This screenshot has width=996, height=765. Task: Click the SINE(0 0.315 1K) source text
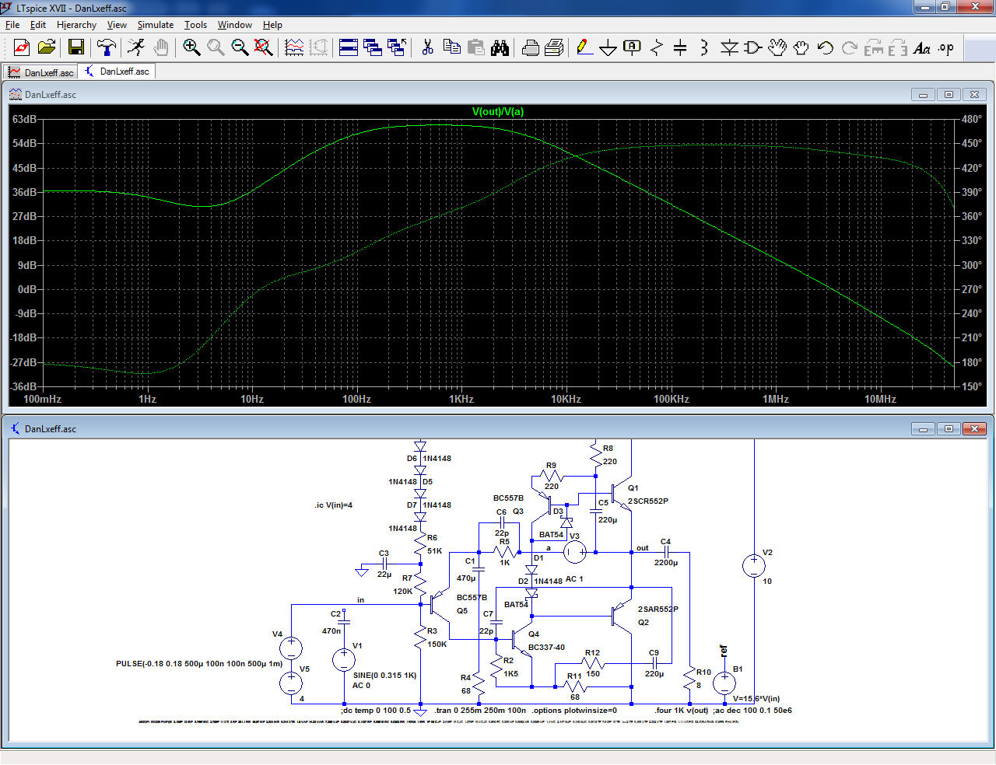(x=384, y=676)
